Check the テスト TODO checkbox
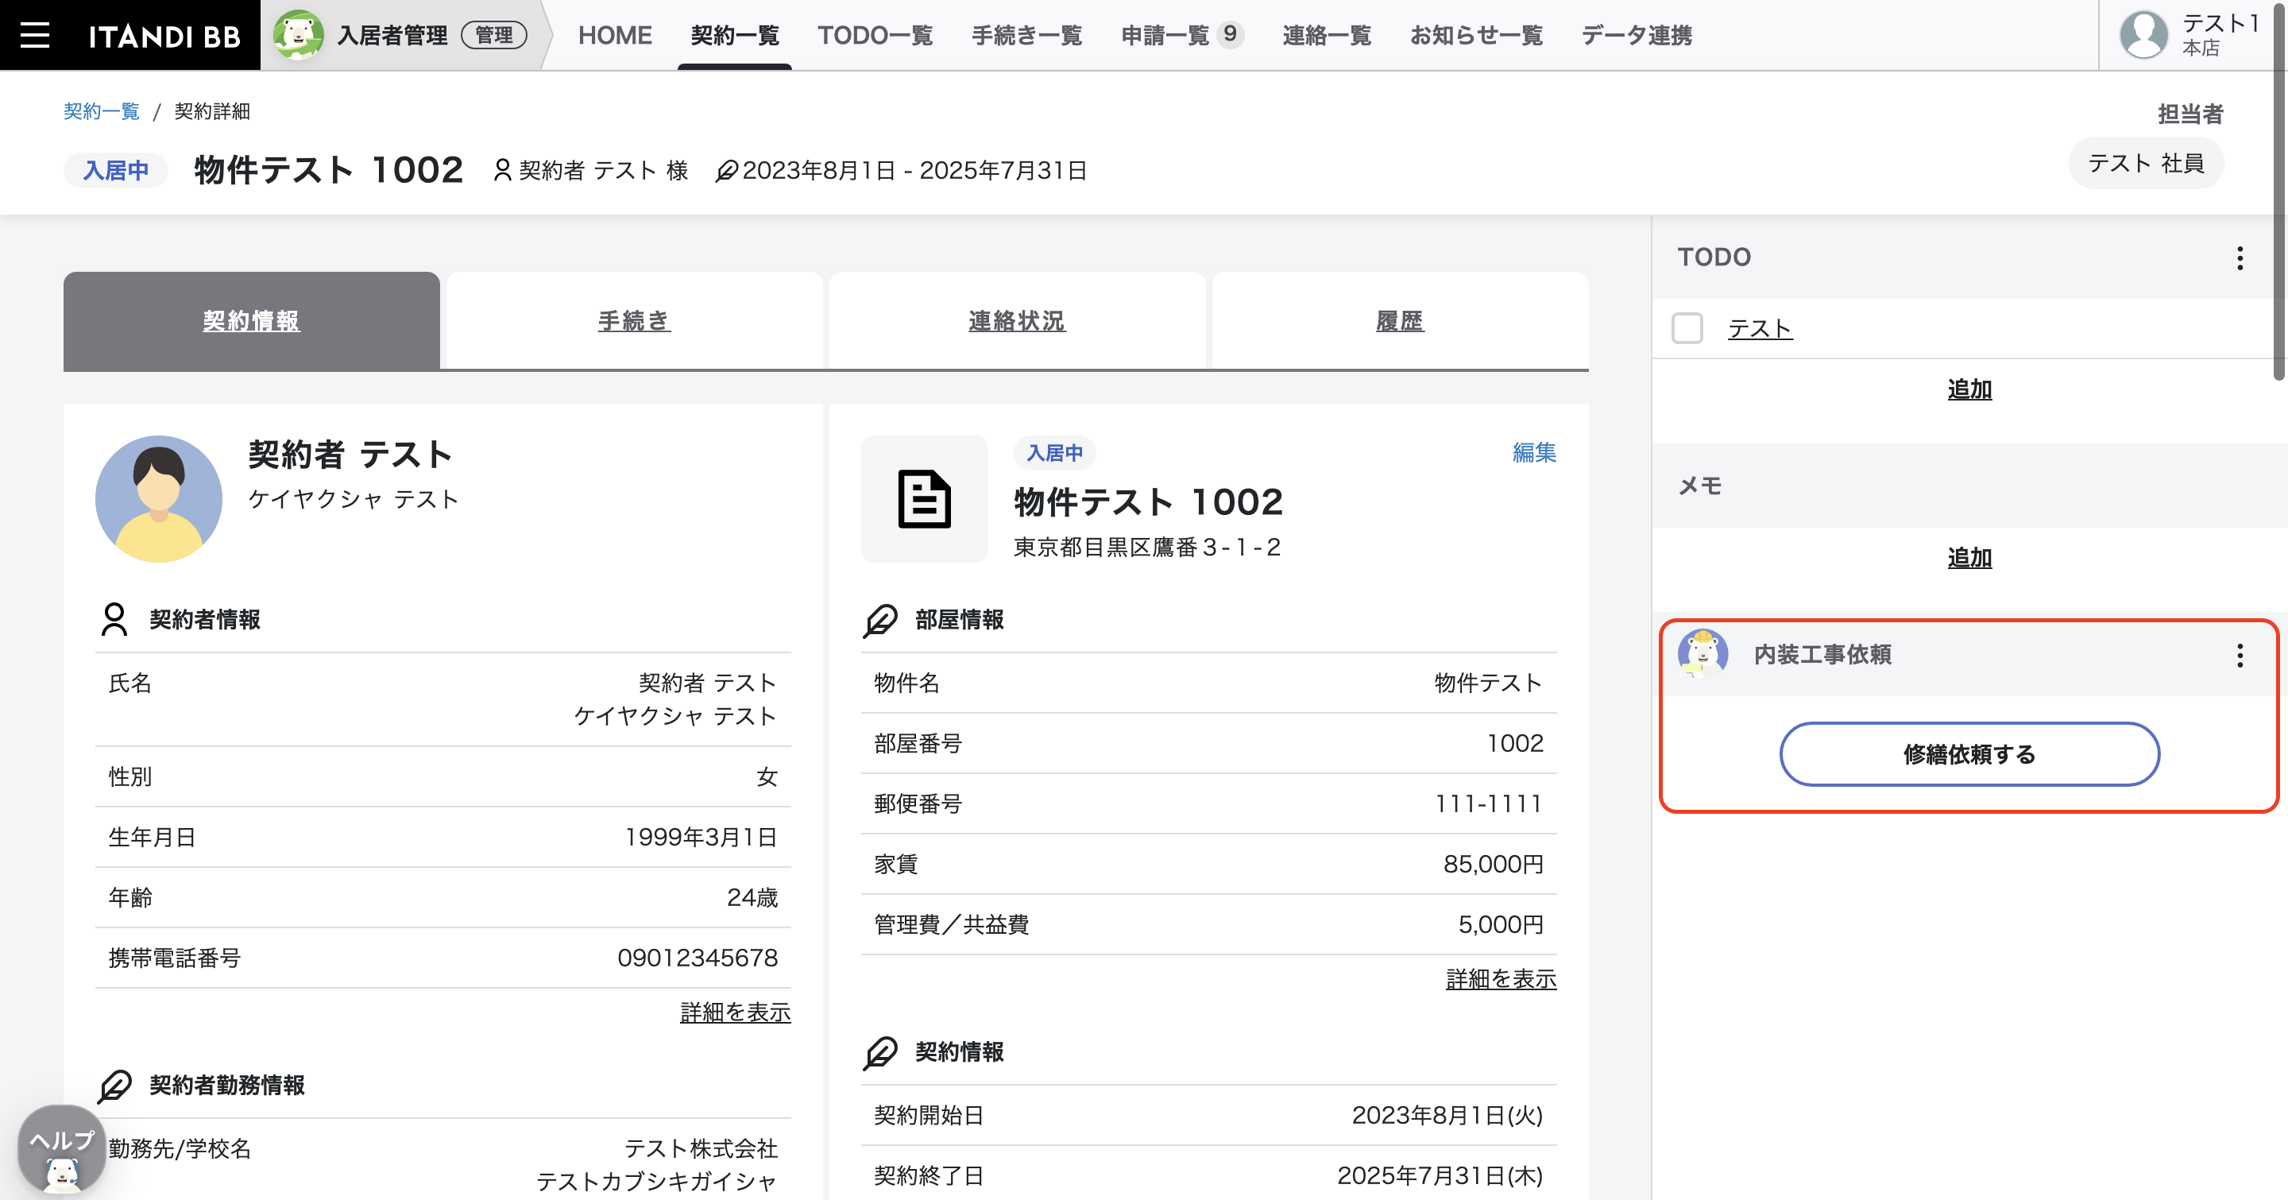The width and height of the screenshot is (2288, 1200). (1687, 327)
